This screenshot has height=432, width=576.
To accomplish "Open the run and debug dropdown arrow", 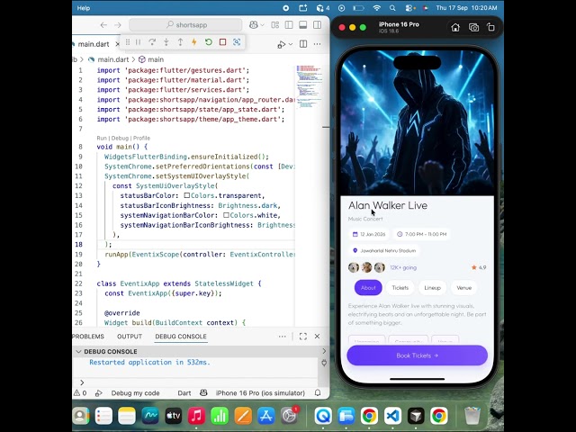I will point(291,44).
